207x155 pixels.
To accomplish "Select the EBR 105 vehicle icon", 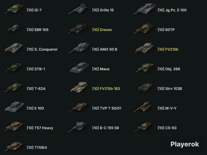I will coord(13,28).
